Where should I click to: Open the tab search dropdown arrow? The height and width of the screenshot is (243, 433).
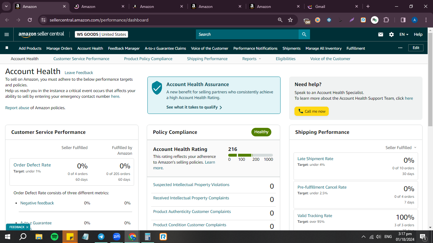coord(6,6)
